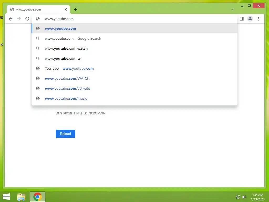Click the Chrome taskbar icon
This screenshot has height=202, width=269.
click(x=38, y=197)
